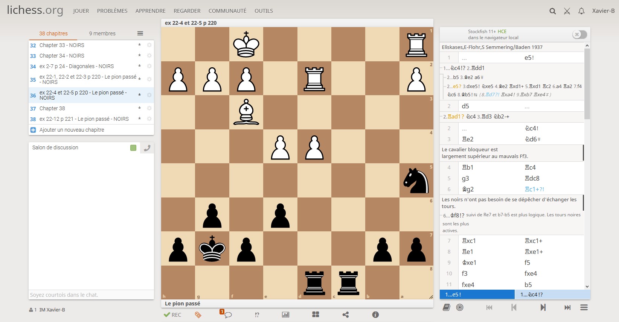
Task: Click the practice target icon
Action: tap(460, 307)
